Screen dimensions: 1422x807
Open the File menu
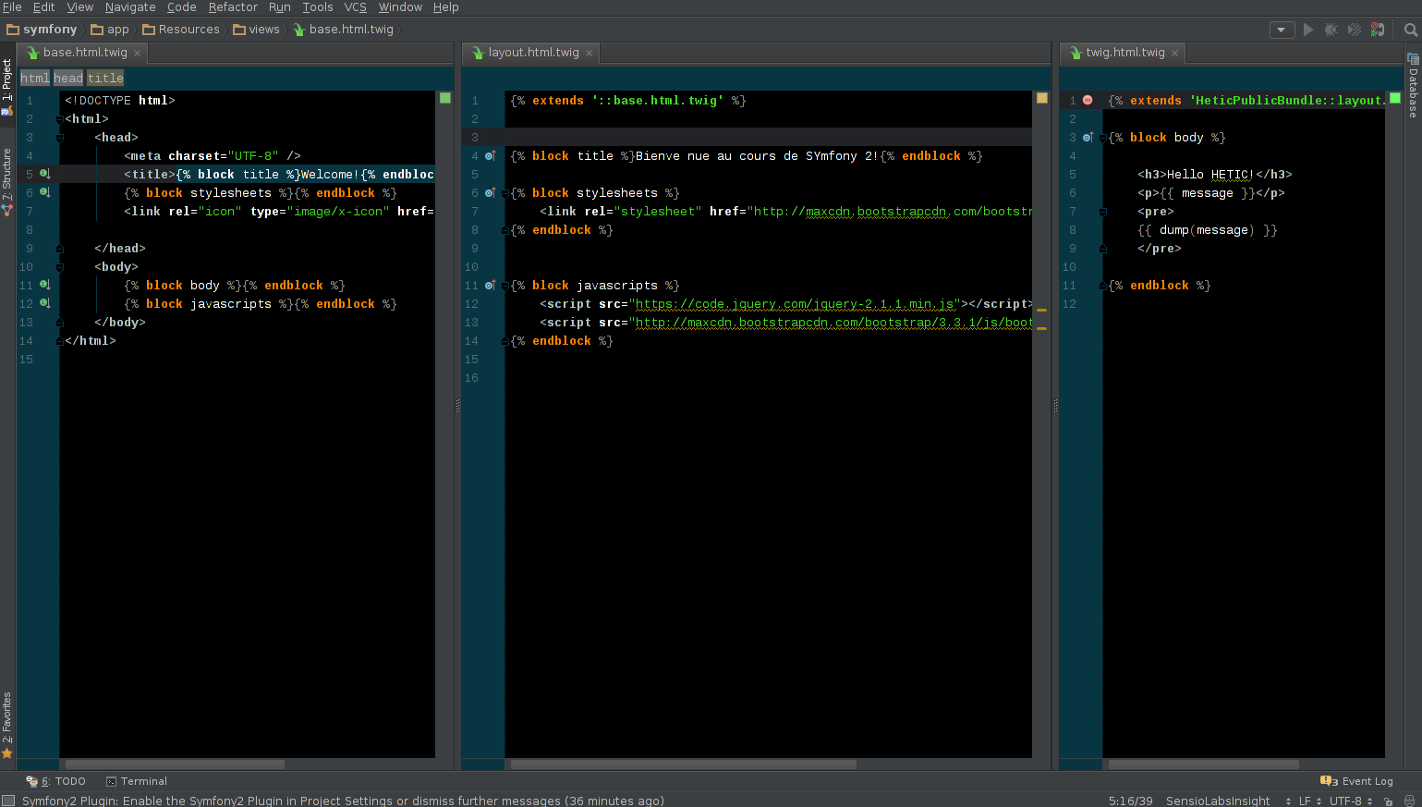[12, 7]
